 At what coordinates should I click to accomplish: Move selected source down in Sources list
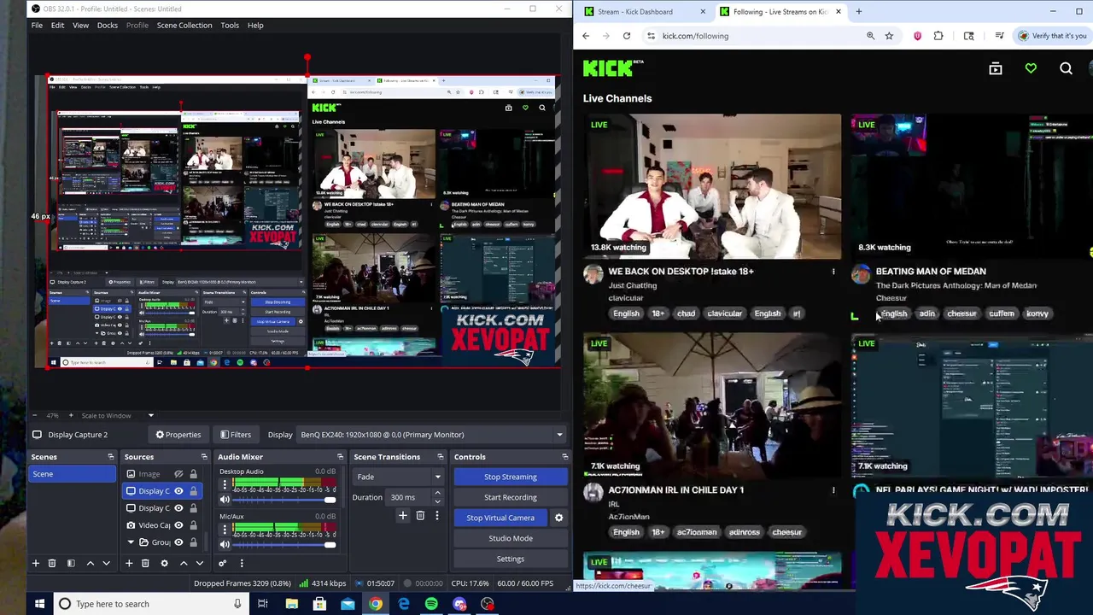(200, 563)
